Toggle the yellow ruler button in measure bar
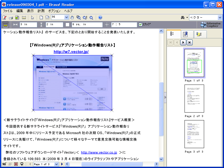224x168 pixels. [5, 25]
